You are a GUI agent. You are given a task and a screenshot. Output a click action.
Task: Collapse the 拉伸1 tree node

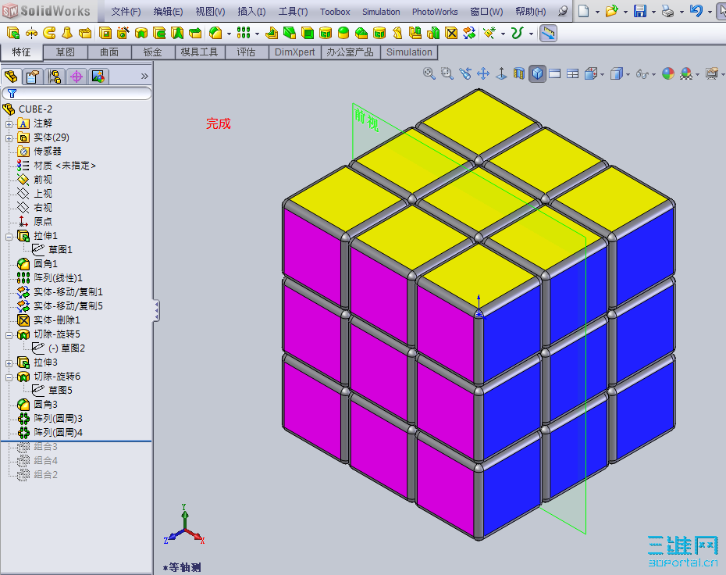coord(9,237)
